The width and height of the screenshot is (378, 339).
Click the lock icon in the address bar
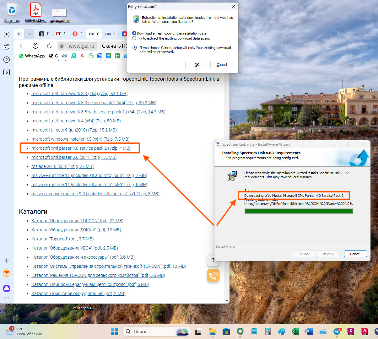pos(62,46)
